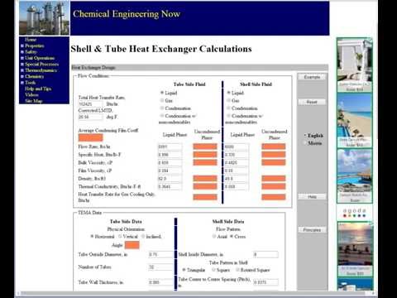The height and width of the screenshot is (298, 397).
Task: Select Triangular tube pattern
Action: 184,270
